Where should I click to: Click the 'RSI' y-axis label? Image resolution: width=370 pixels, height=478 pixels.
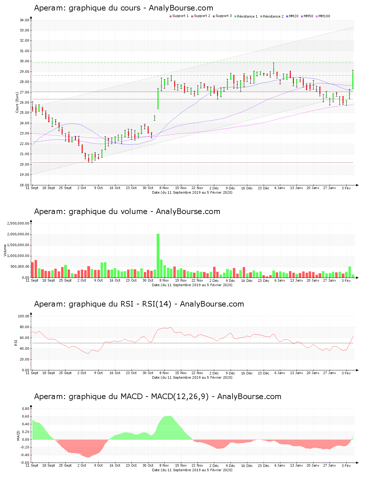pyautogui.click(x=16, y=343)
